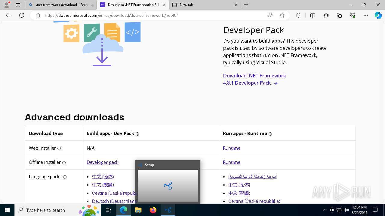Show info icon beside Offline installer
The height and width of the screenshot is (216, 385).
pyautogui.click(x=64, y=163)
